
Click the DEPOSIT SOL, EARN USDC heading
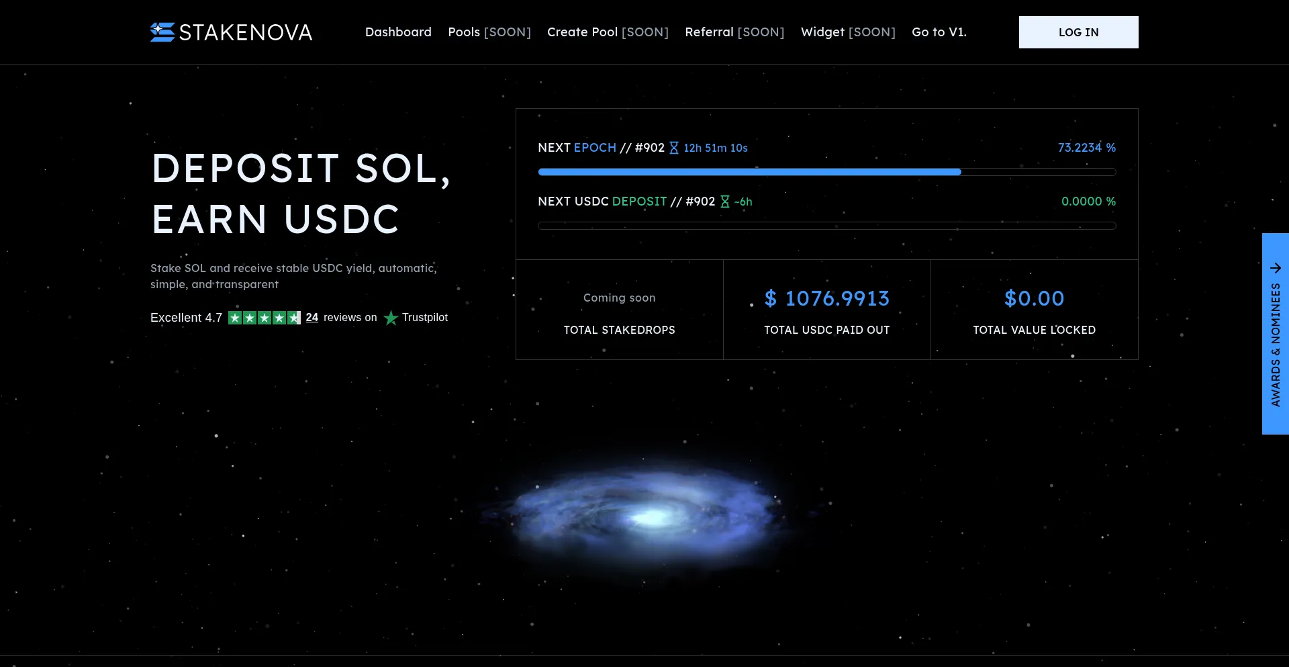pyautogui.click(x=301, y=193)
